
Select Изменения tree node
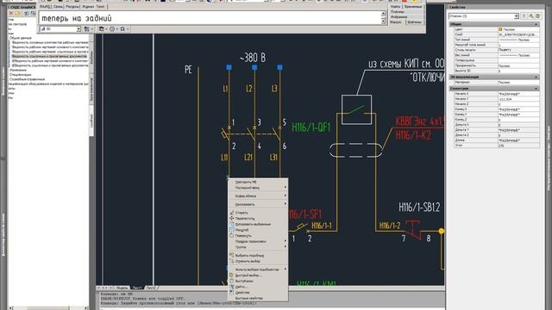(x=18, y=70)
